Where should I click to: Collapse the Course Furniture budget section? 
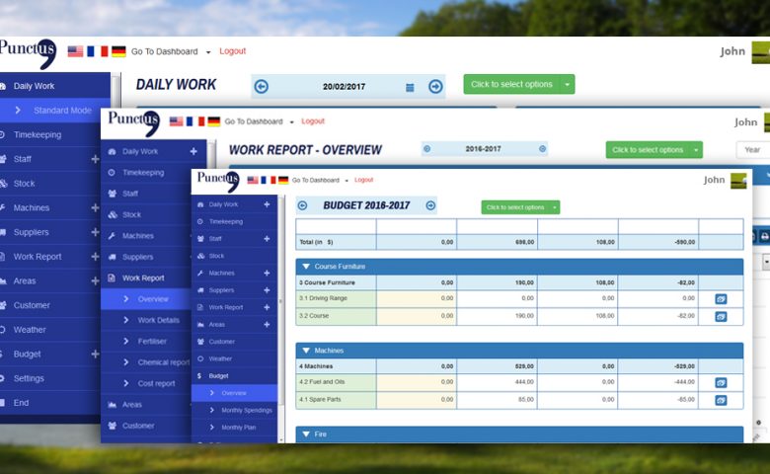(306, 267)
